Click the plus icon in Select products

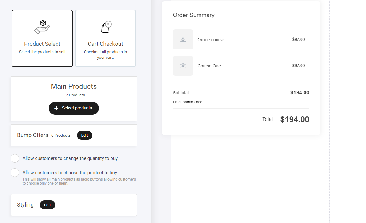[x=56, y=108]
